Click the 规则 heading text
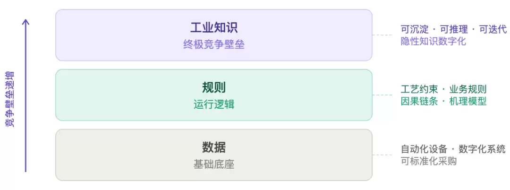510x190 pixels. click(214, 88)
